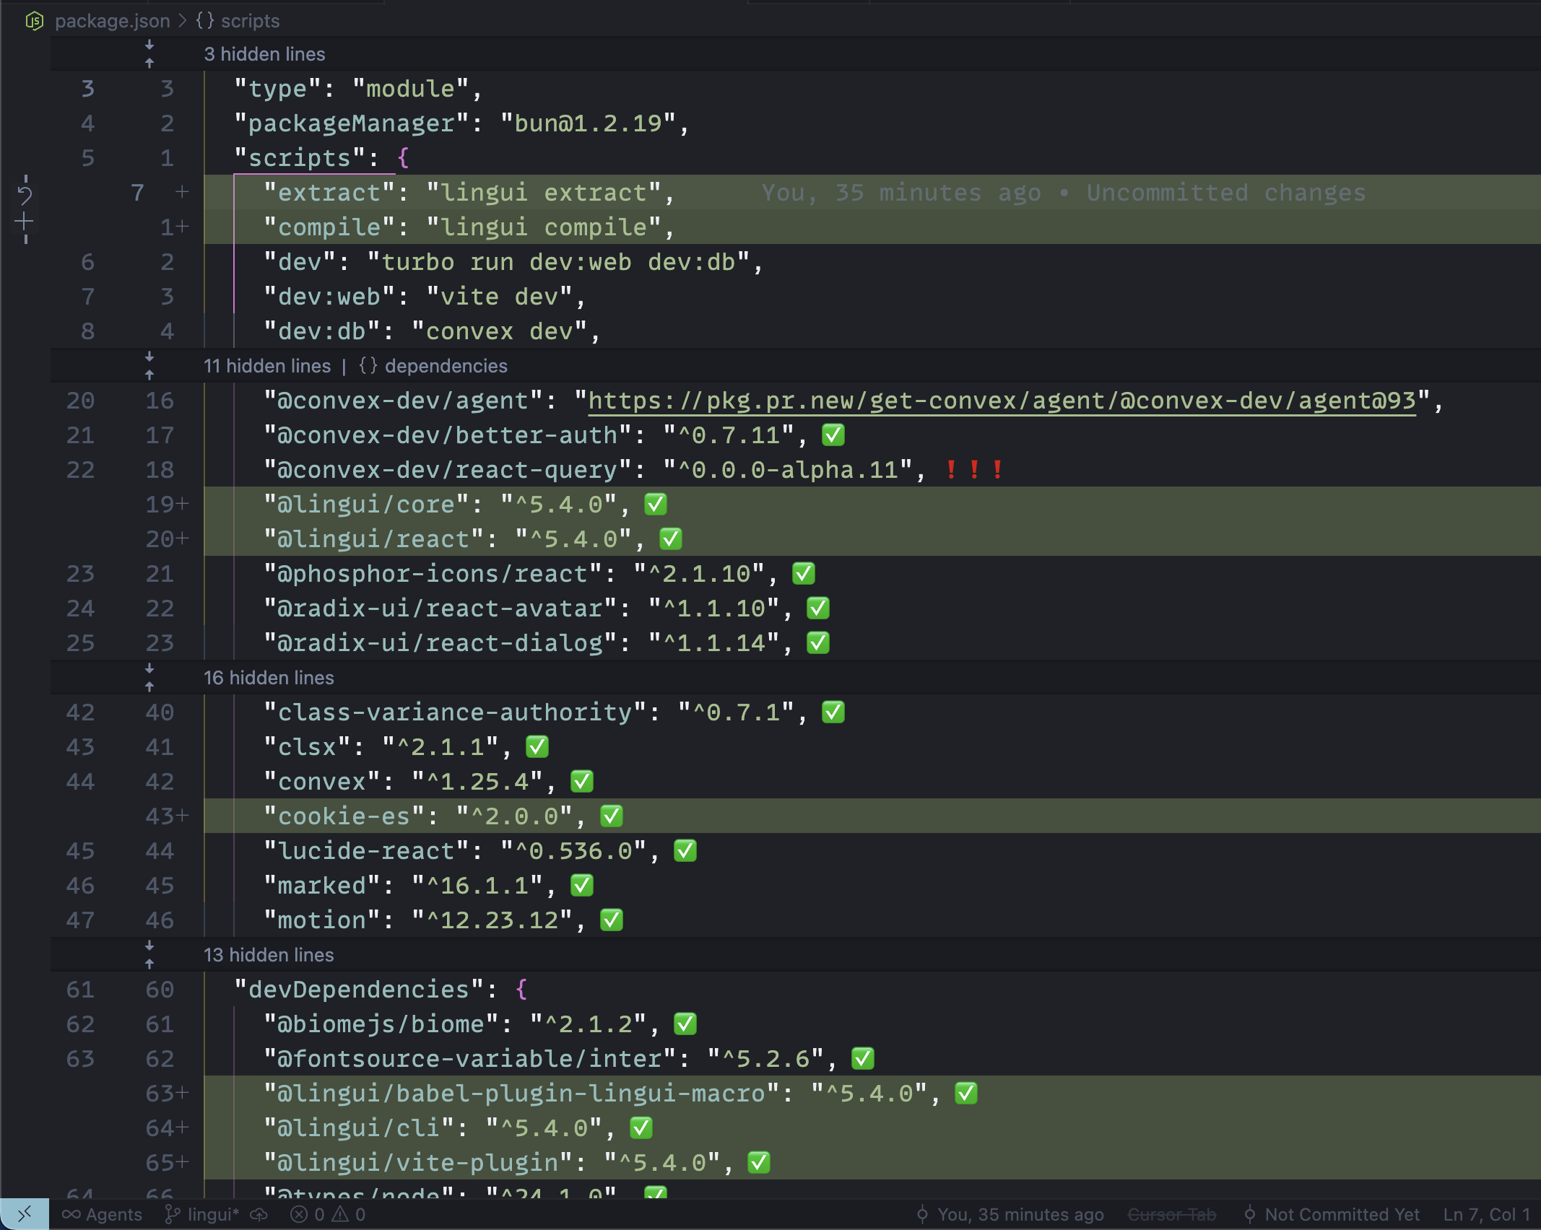This screenshot has width=1541, height=1230.
Task: Click the "devDependencies" key
Action: [359, 990]
